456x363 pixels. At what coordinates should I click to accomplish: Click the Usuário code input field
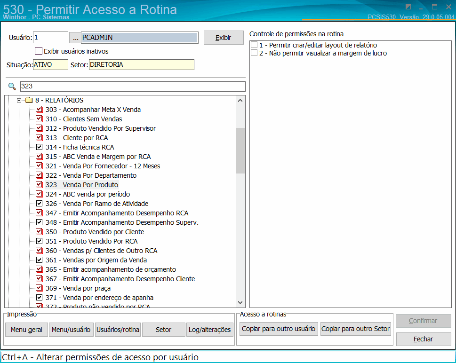[51, 38]
